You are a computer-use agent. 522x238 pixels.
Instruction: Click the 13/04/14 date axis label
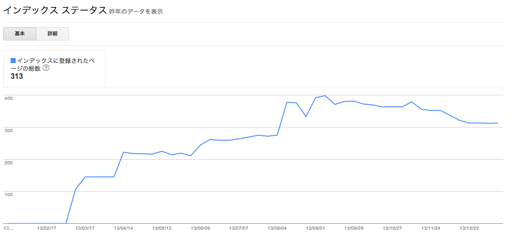click(x=123, y=228)
